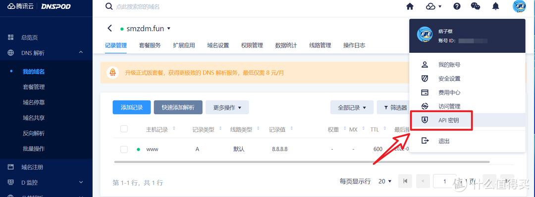Image resolution: width=535 pixels, height=197 pixels.
Task: Select 我的域名 in sidebar
Action: click(34, 72)
